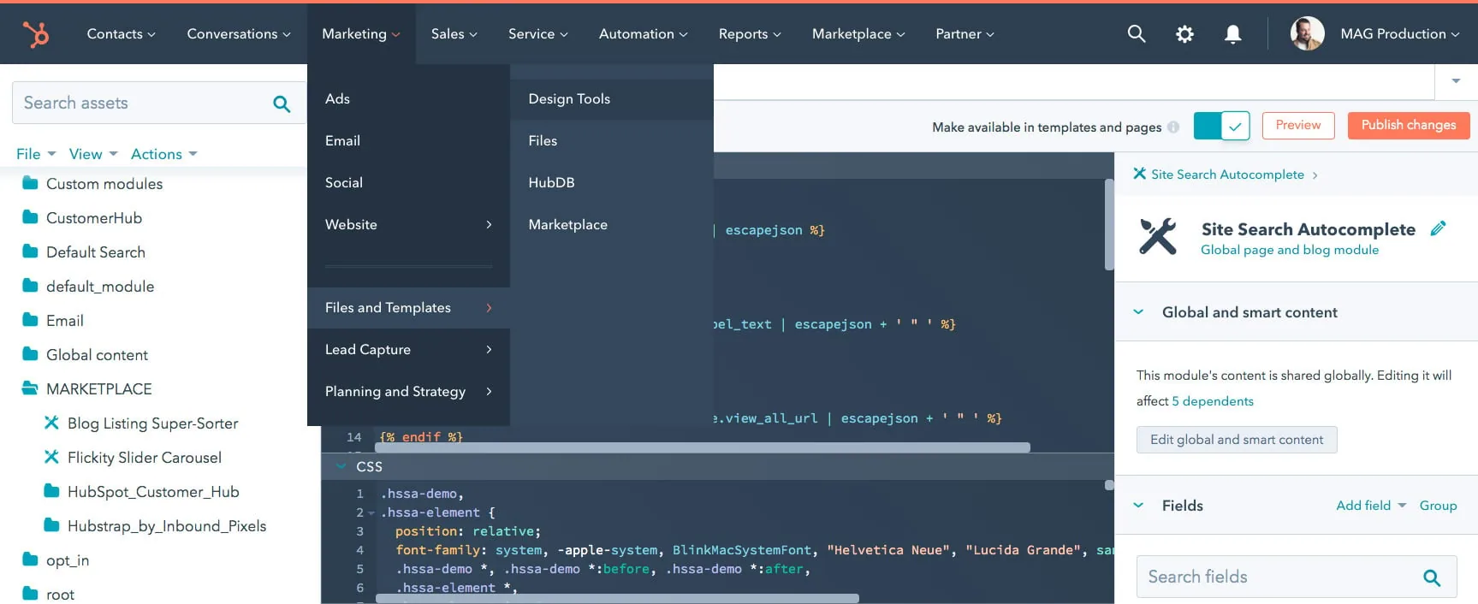Collapse the CSS editor section
The height and width of the screenshot is (604, 1478).
click(x=341, y=466)
